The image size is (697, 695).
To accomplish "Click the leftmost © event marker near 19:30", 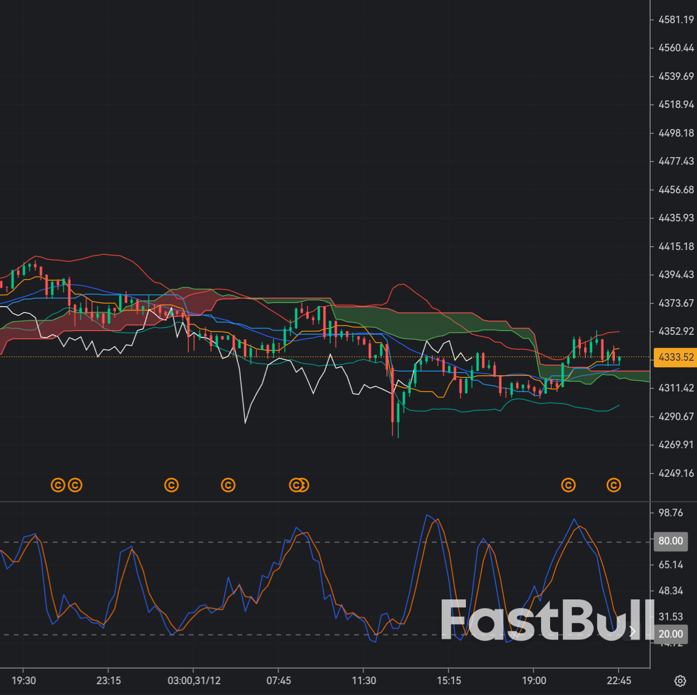I will tap(58, 485).
